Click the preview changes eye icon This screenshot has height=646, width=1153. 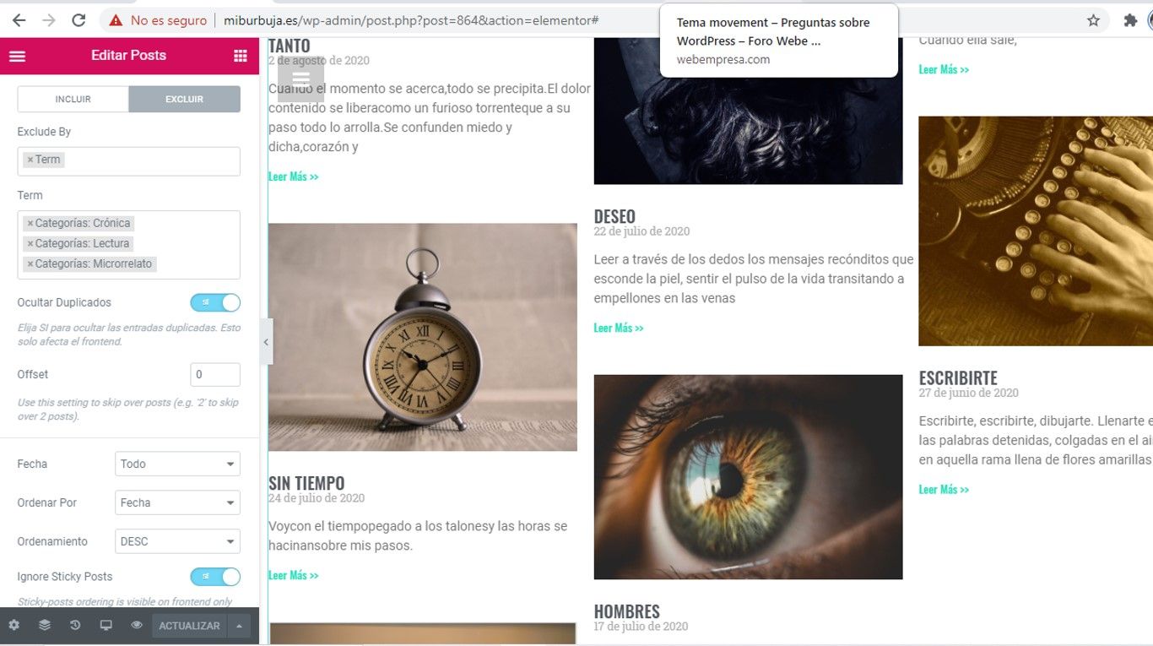[137, 626]
